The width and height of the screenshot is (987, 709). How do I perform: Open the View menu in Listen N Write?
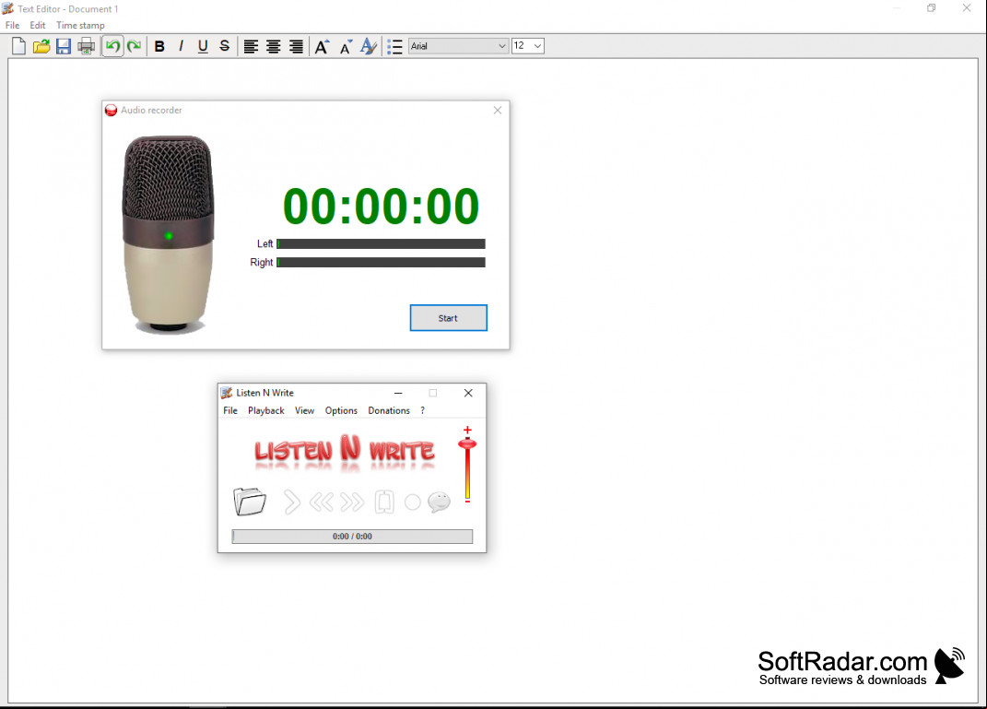tap(305, 410)
